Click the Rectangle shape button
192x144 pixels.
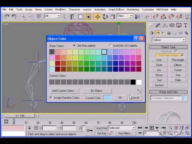coord(178,60)
